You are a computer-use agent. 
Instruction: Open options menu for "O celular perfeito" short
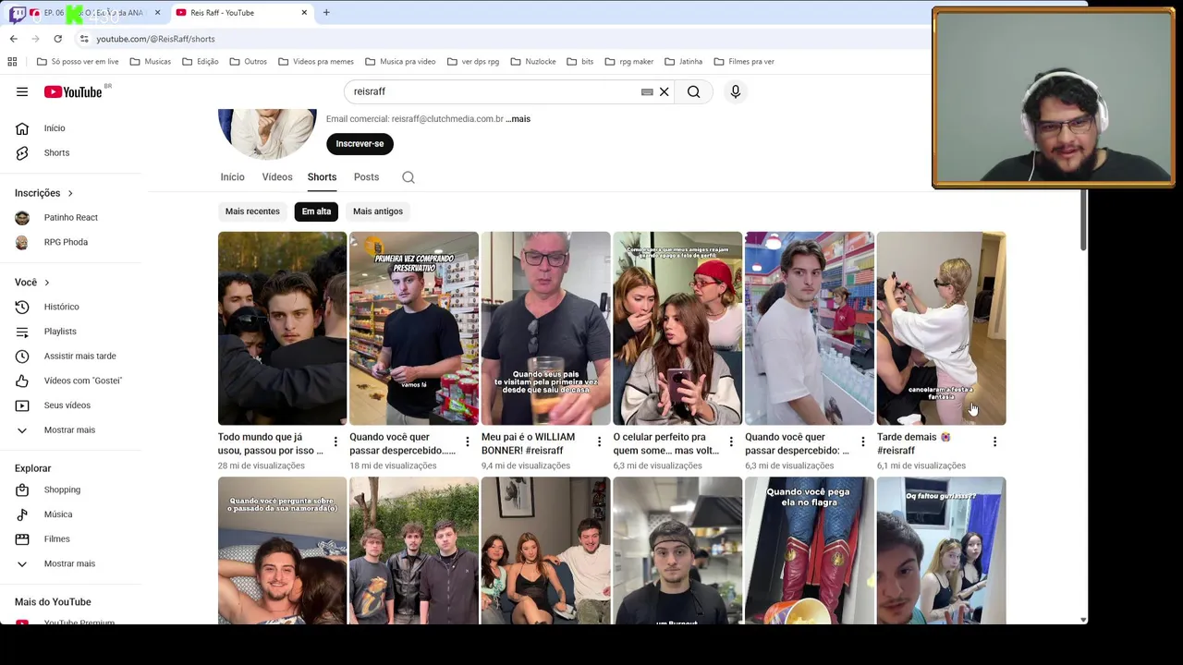tap(731, 442)
